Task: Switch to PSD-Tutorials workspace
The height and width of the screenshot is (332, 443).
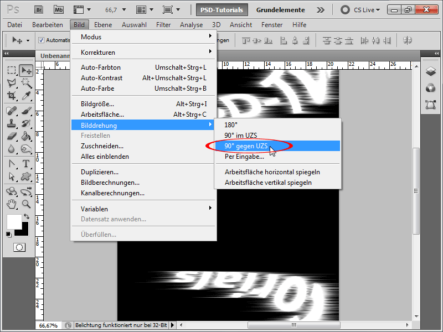Action: coord(222,10)
